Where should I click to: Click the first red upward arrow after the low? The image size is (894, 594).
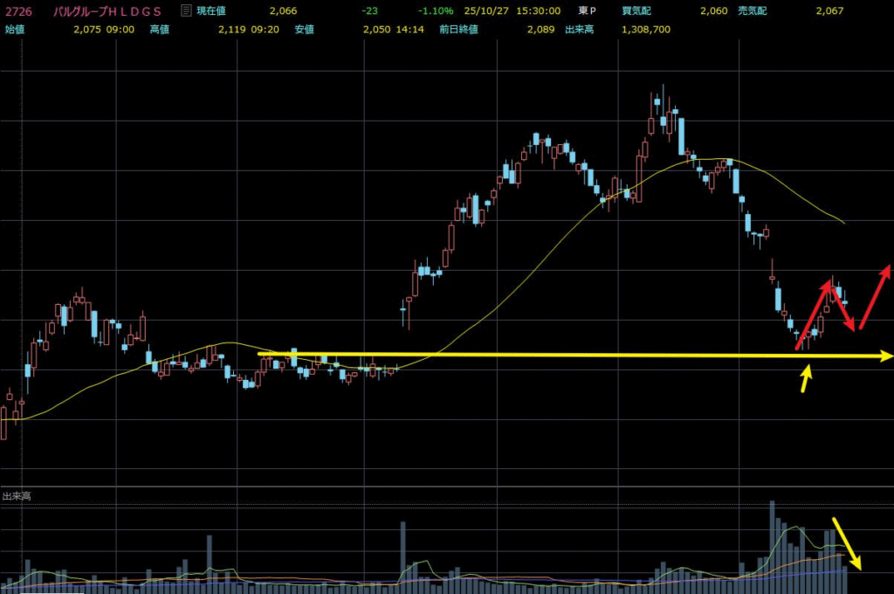(814, 313)
